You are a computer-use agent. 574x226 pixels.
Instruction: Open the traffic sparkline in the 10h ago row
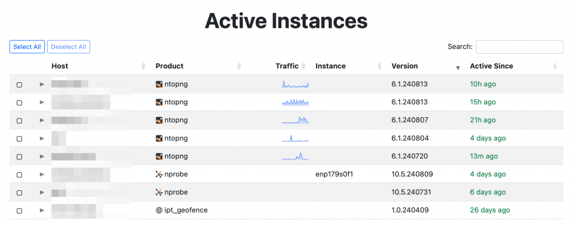tap(295, 84)
